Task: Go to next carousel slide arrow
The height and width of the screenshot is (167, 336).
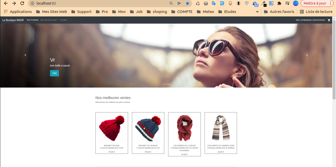Action: (x=307, y=55)
